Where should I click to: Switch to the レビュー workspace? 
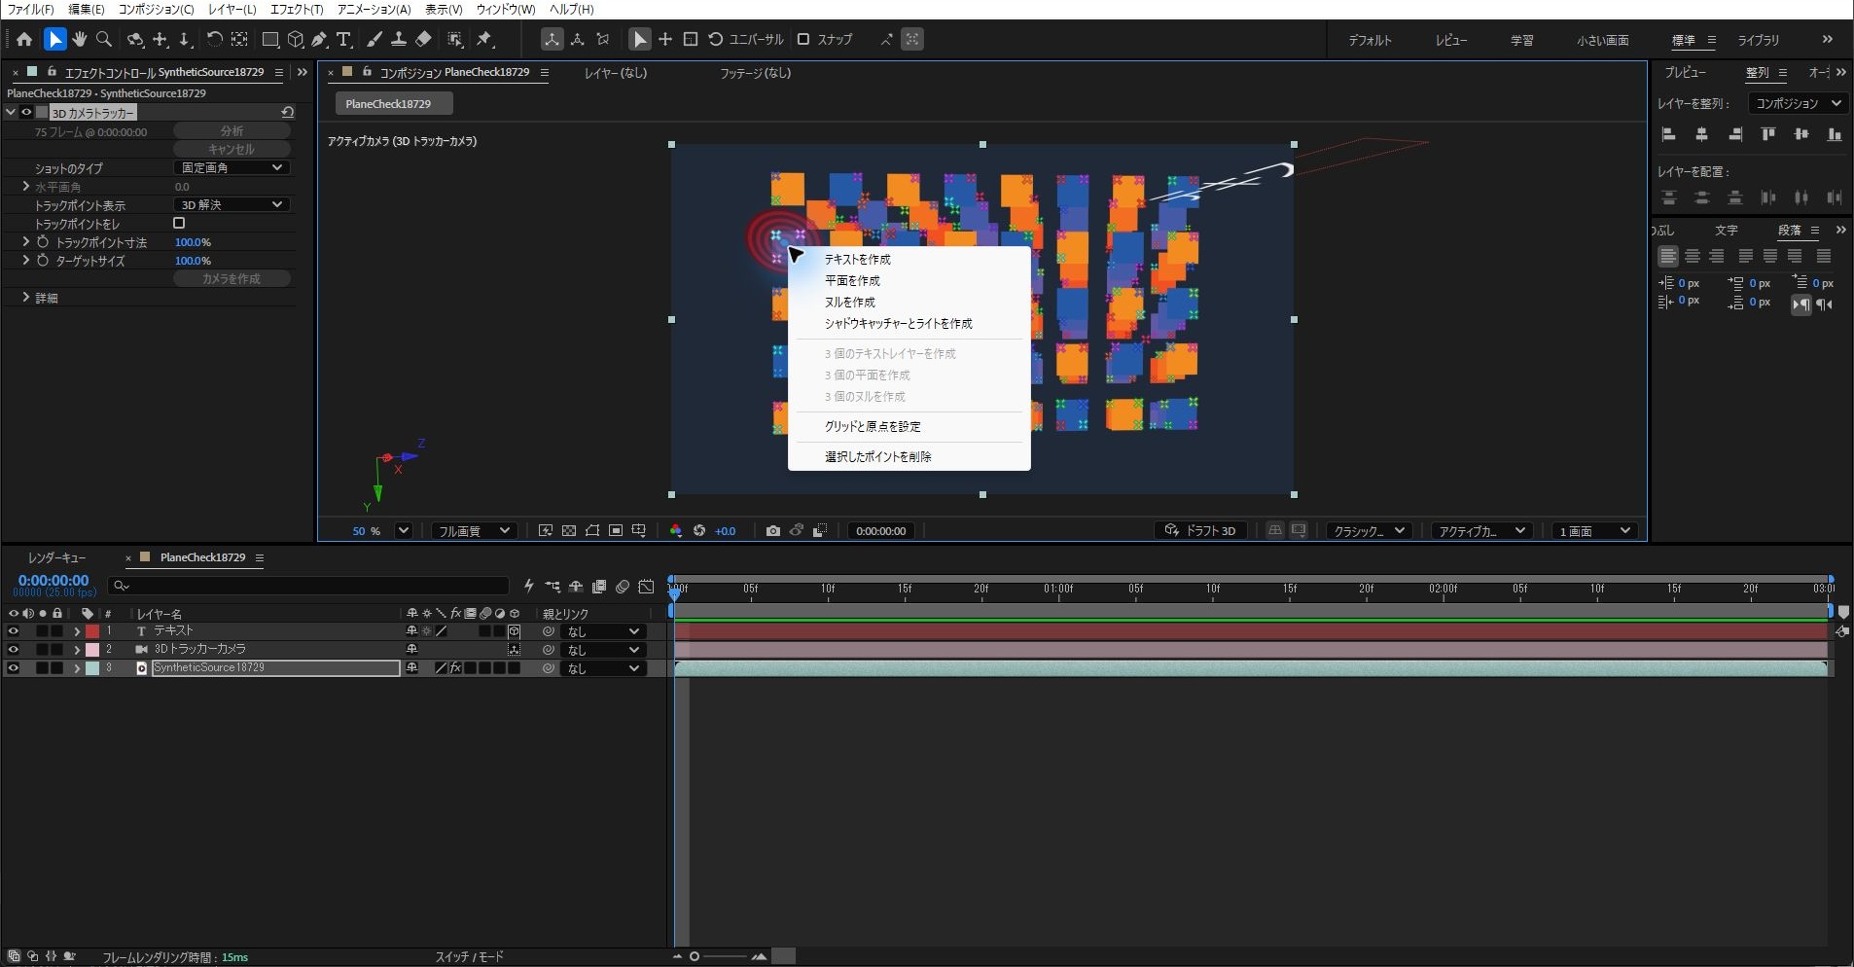pyautogui.click(x=1450, y=40)
